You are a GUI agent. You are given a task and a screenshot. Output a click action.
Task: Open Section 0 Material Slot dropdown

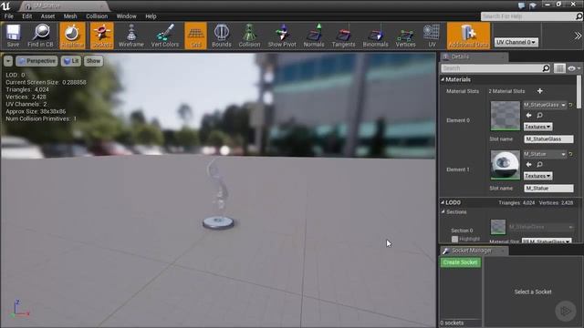click(547, 241)
